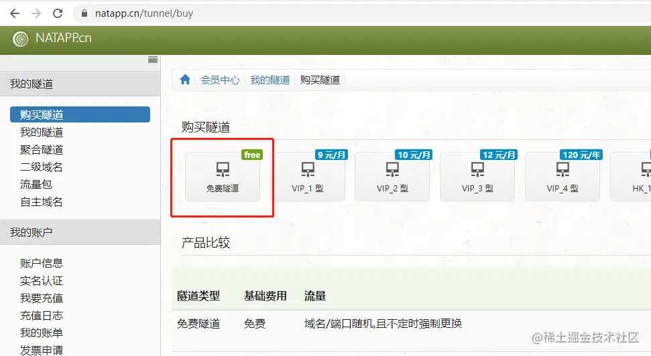
Task: Click the 产品比较 section heading
Action: pyautogui.click(x=206, y=242)
